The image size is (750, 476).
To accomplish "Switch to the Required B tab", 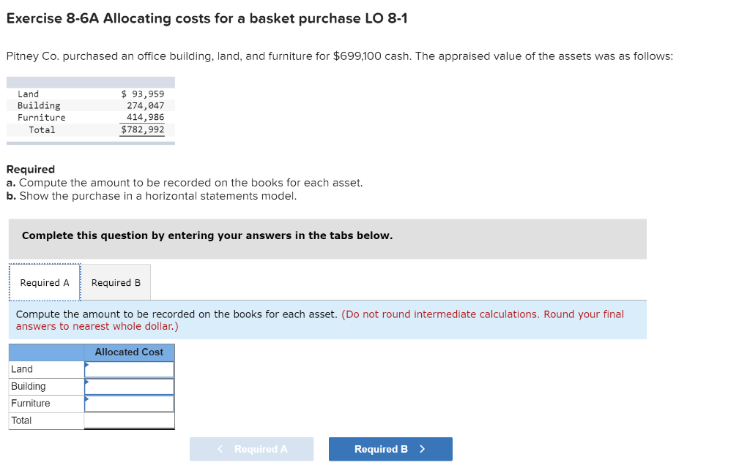I will tap(114, 282).
